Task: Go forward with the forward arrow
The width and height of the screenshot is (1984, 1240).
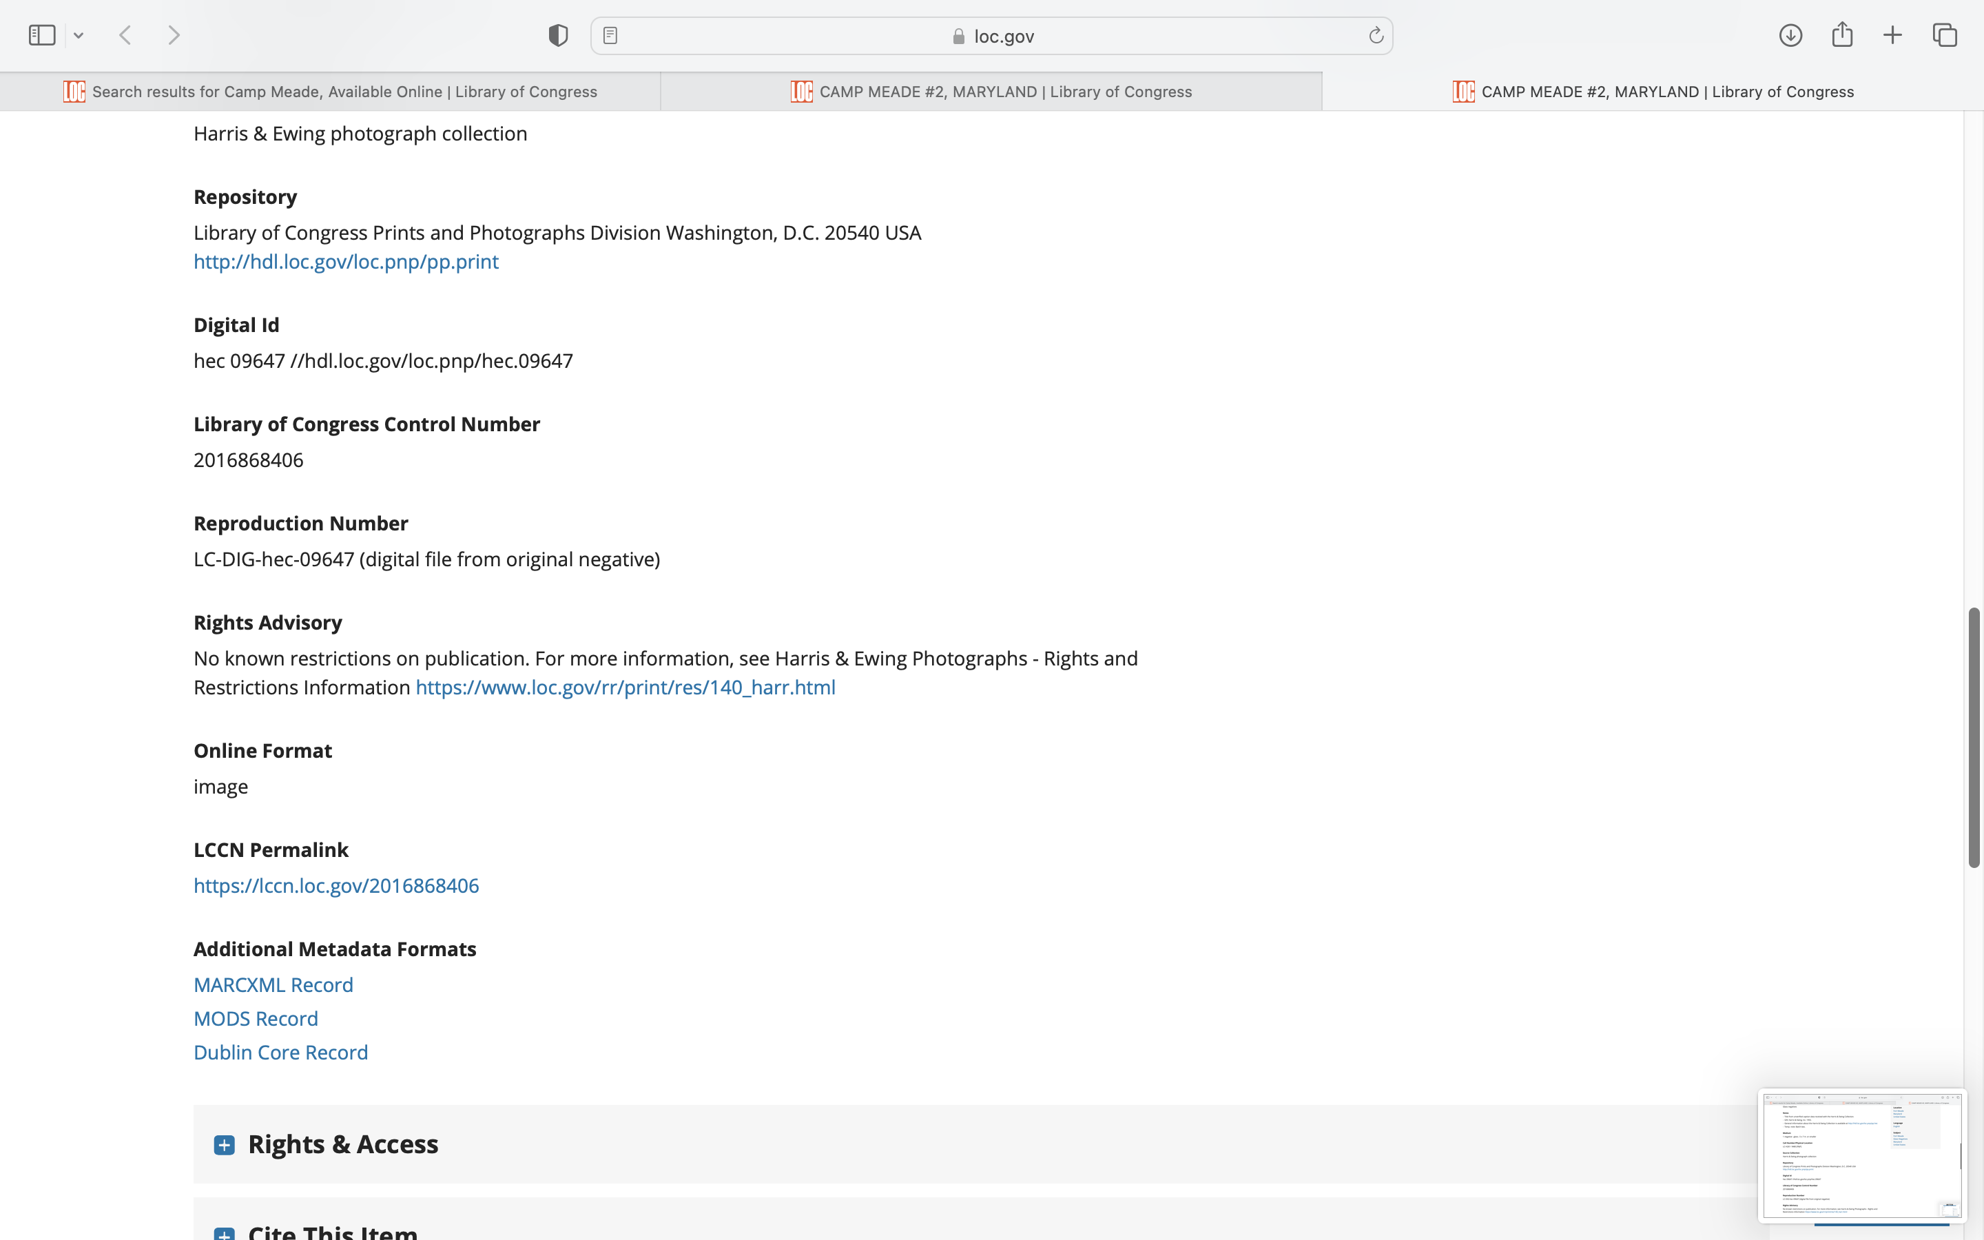Action: pos(174,35)
